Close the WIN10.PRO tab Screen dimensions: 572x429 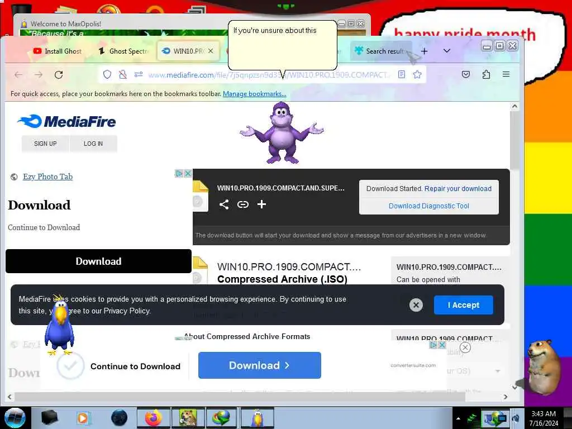point(211,51)
